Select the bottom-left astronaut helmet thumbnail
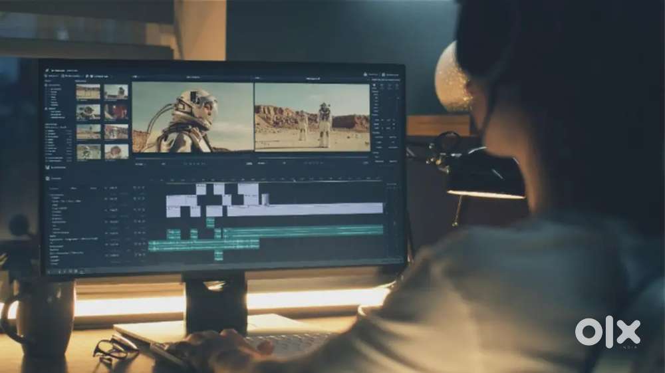 coord(88,152)
